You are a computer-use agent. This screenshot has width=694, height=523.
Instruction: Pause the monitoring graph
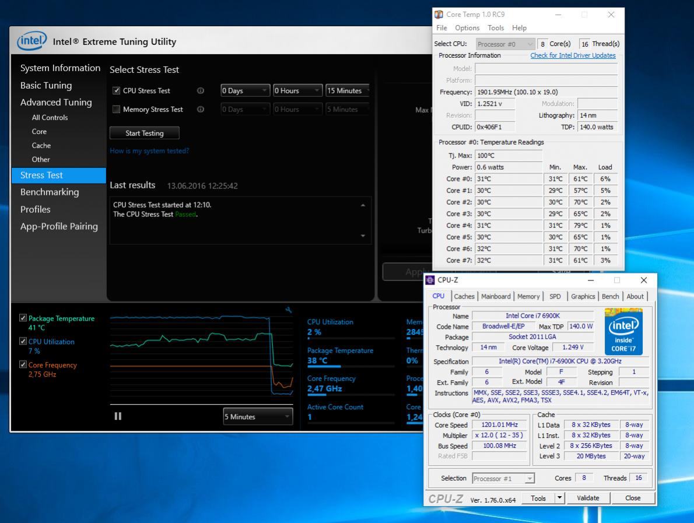tap(118, 416)
